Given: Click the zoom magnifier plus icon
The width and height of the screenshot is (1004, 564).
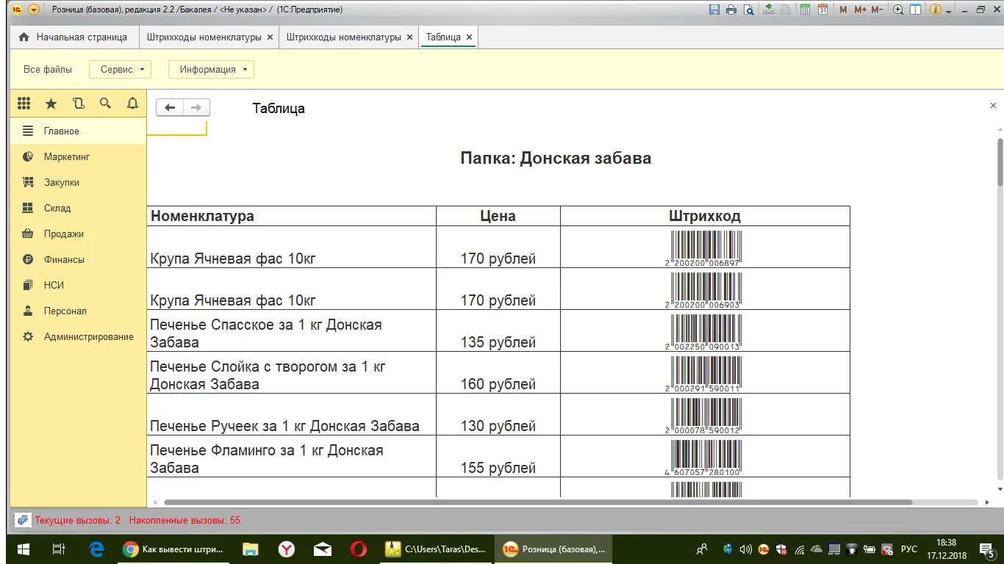Looking at the screenshot, I should pyautogui.click(x=898, y=10).
